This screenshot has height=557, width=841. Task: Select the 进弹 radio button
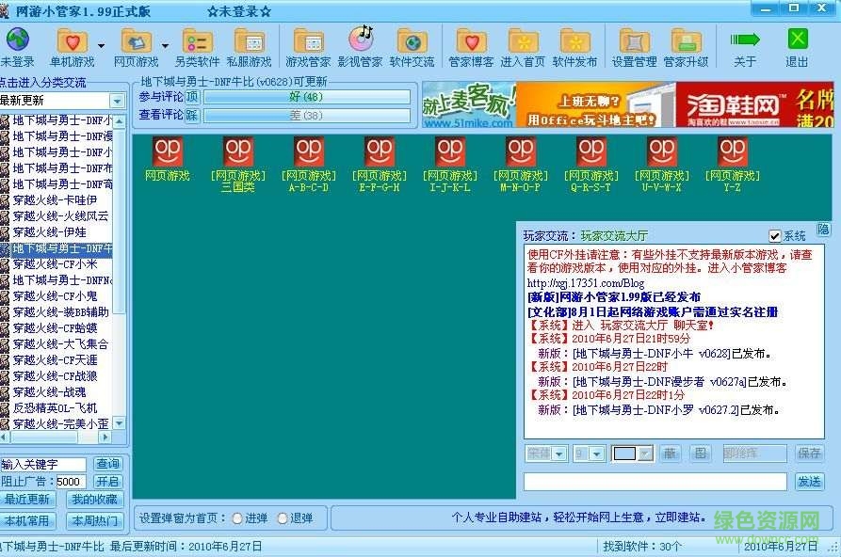237,518
